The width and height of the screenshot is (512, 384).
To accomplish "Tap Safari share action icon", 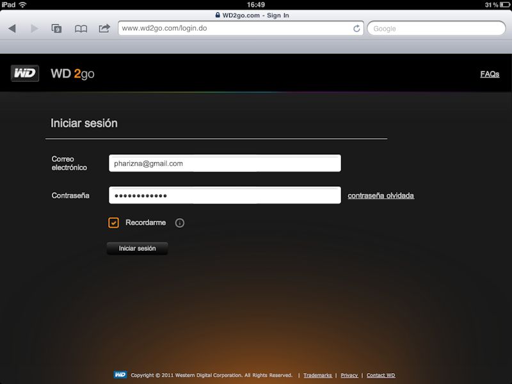I will (104, 28).
